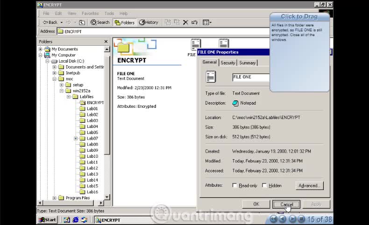
Task: Click folder tree horizontal scroll right arrow
Action: 101,203
